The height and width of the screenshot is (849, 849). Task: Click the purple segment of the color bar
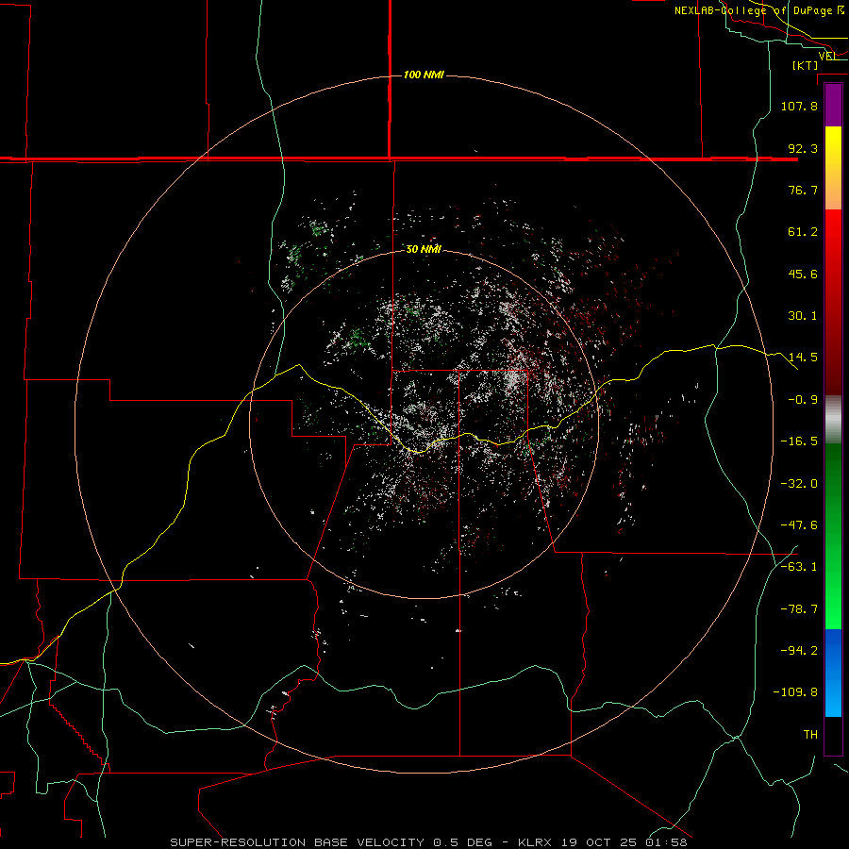(833, 105)
